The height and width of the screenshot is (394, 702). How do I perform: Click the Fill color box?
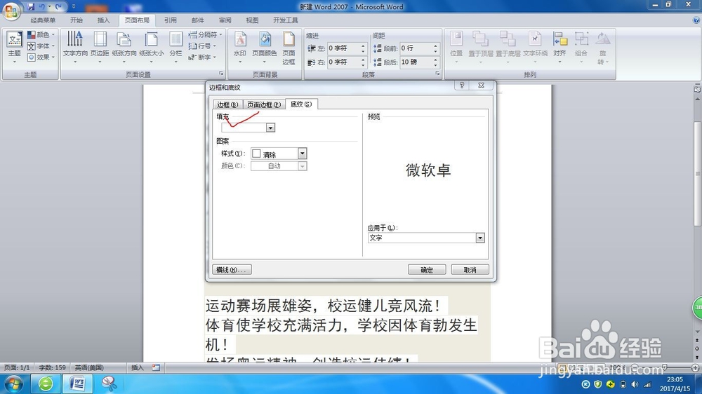click(x=244, y=128)
